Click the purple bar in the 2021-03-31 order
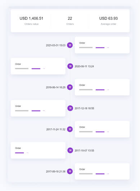This screenshot has height=191, width=140. [100, 47]
